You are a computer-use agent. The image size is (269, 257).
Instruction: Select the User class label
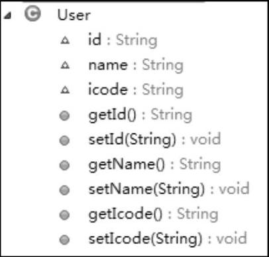74,15
